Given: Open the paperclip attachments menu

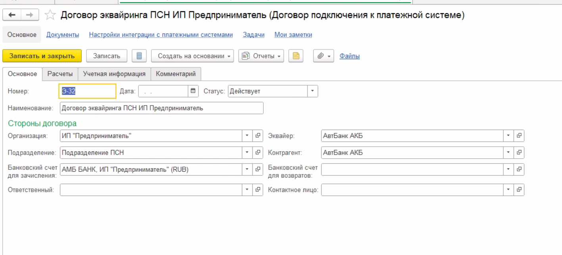Looking at the screenshot, I should point(324,56).
